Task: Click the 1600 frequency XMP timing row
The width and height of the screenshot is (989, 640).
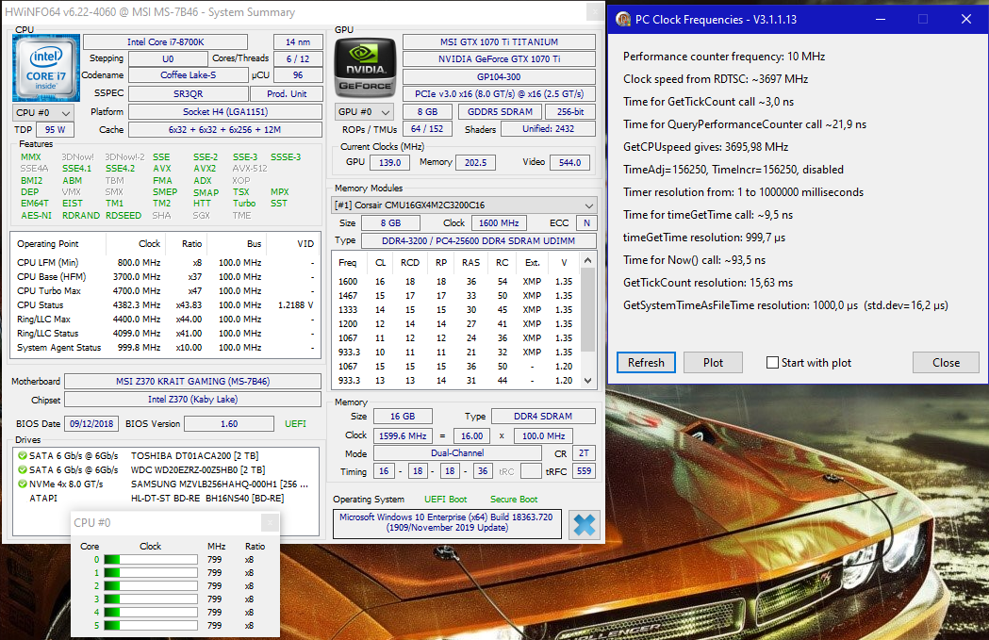Action: point(456,282)
